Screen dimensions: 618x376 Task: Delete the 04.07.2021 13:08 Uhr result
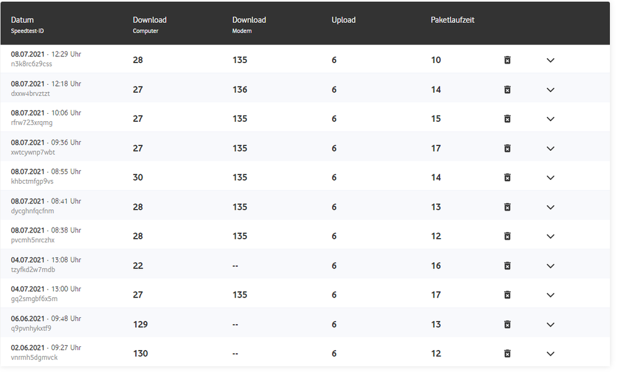tap(507, 266)
